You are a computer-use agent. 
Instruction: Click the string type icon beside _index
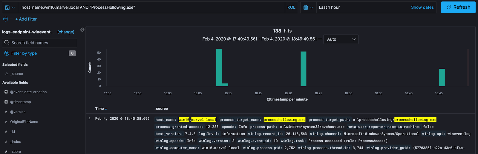pyautogui.click(x=6, y=142)
